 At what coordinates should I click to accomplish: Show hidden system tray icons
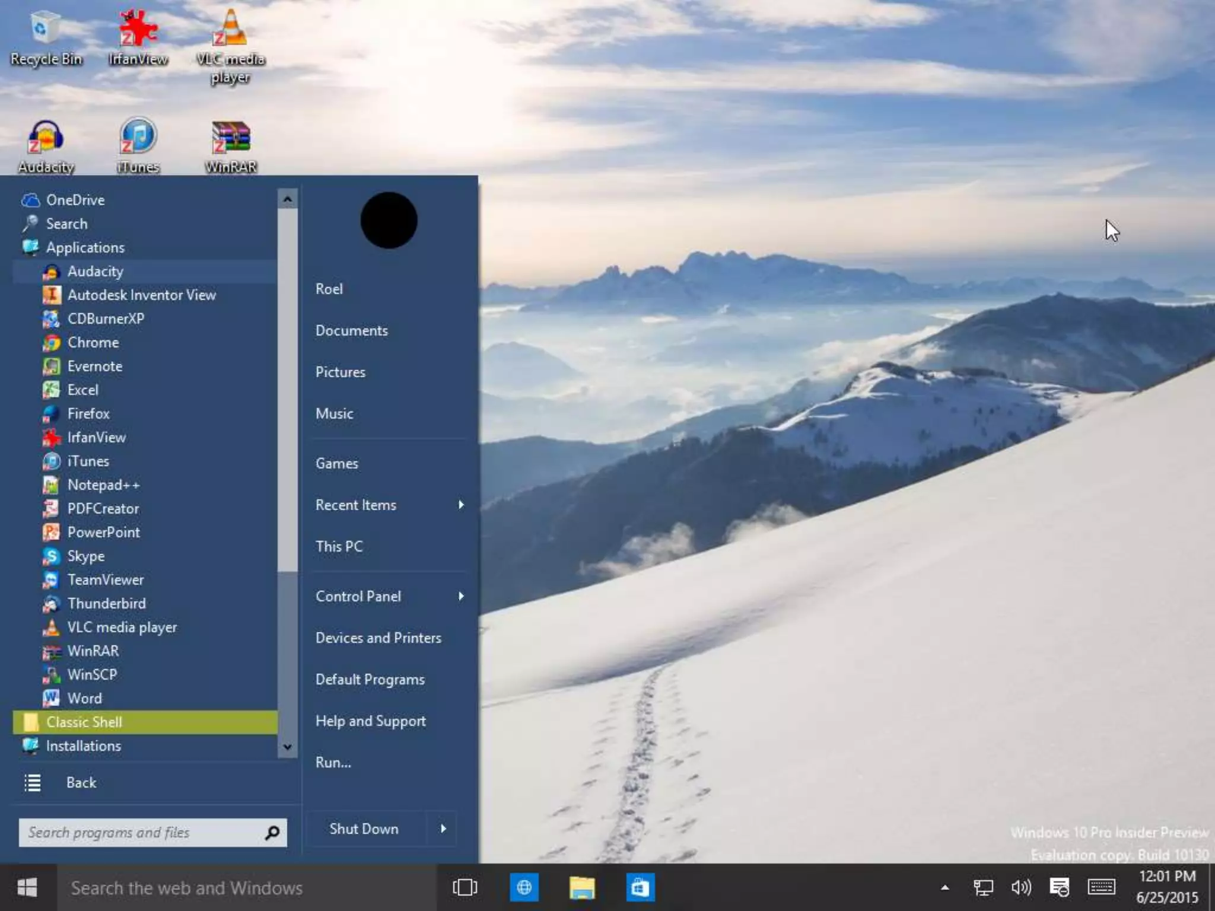click(945, 888)
